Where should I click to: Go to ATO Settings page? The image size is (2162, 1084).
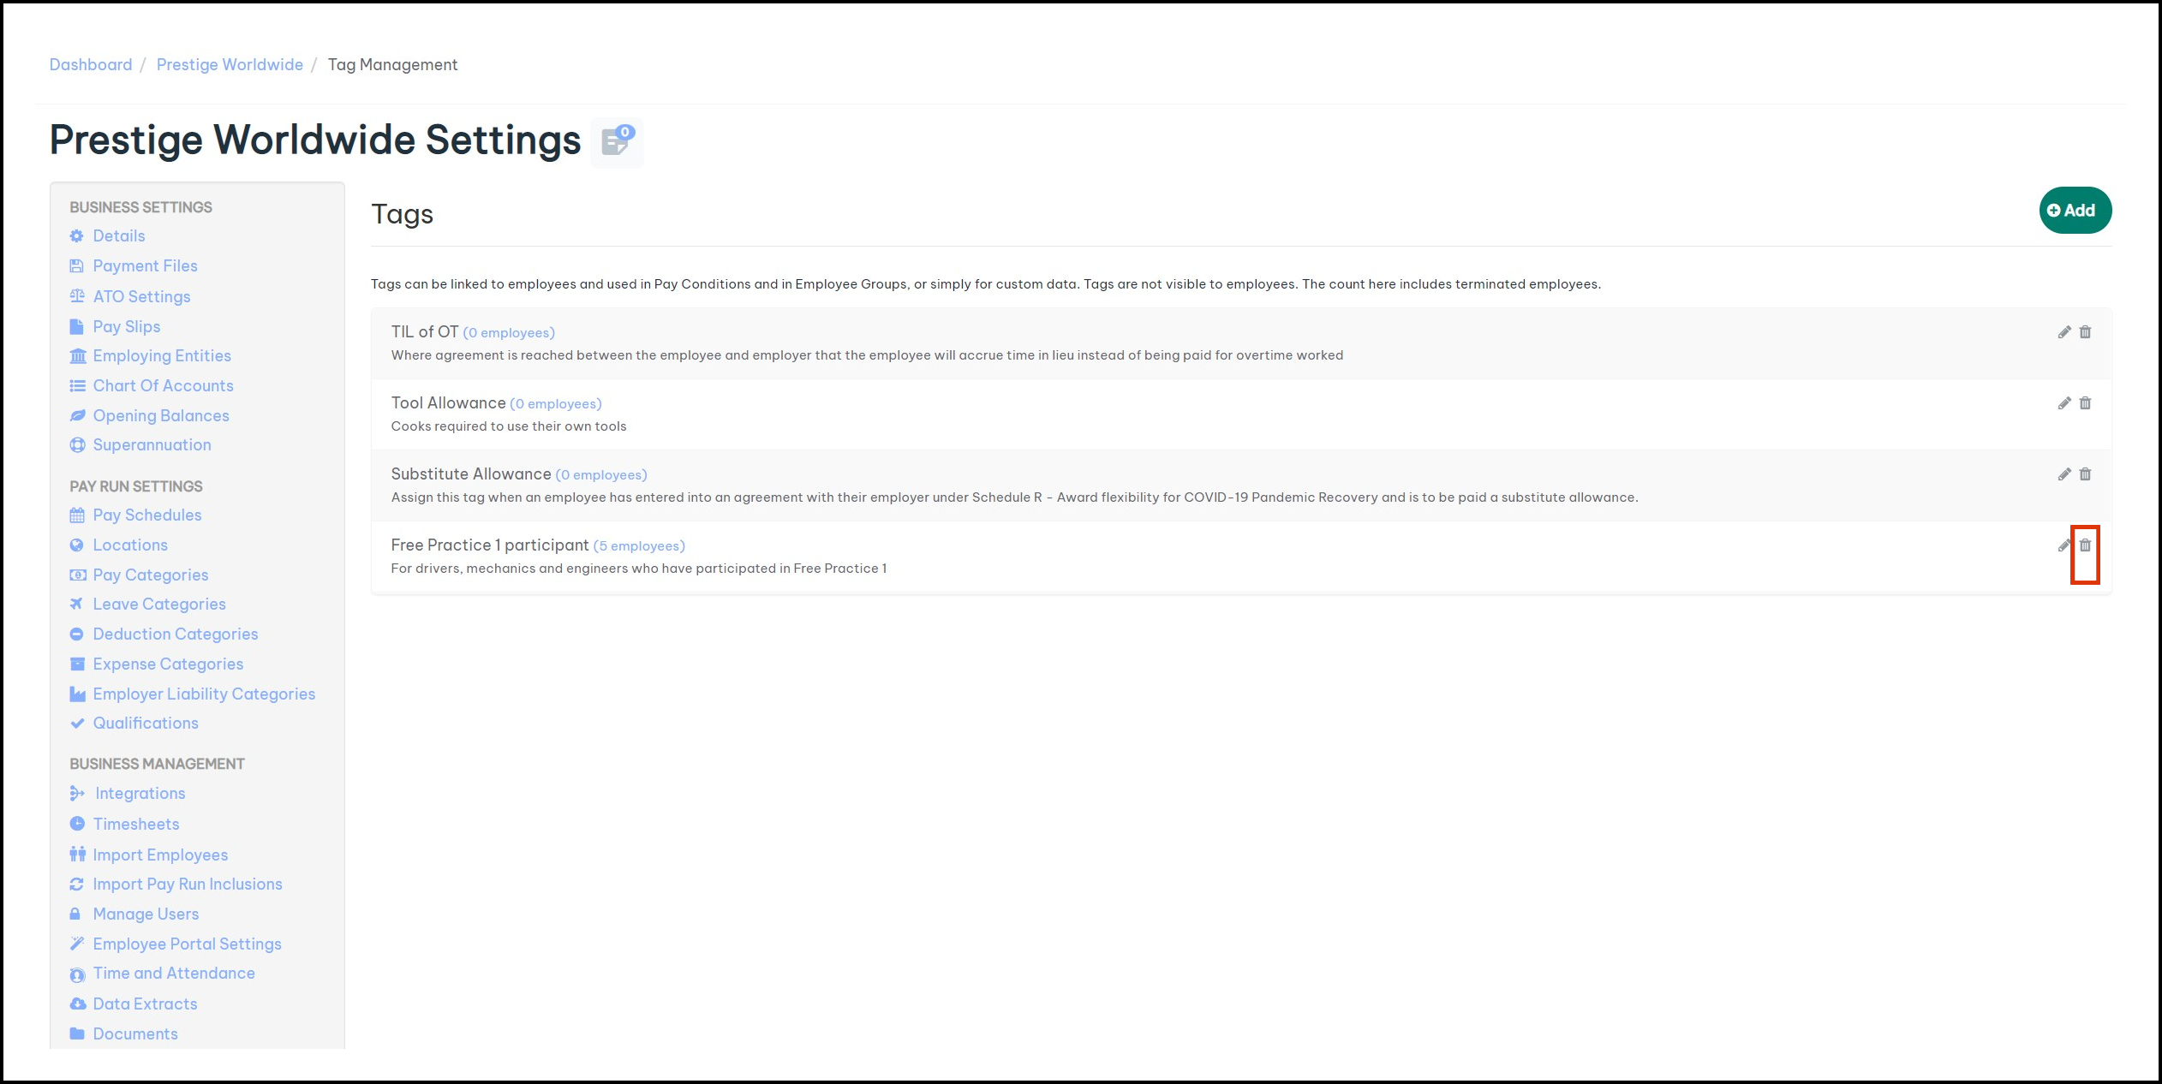(141, 297)
